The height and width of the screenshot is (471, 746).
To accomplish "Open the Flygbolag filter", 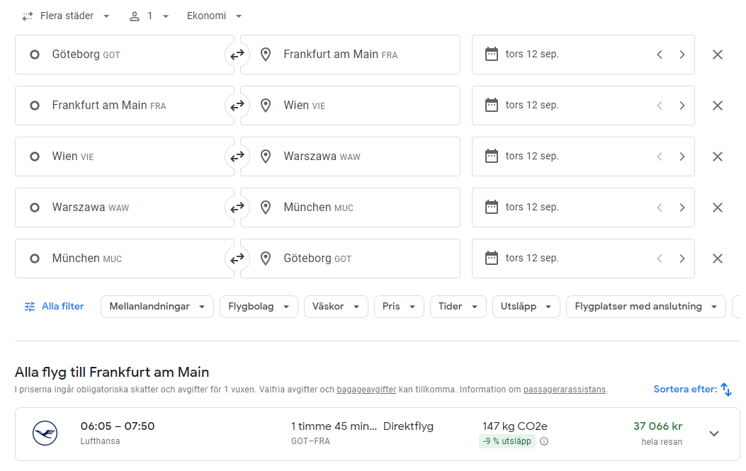I will click(x=259, y=307).
